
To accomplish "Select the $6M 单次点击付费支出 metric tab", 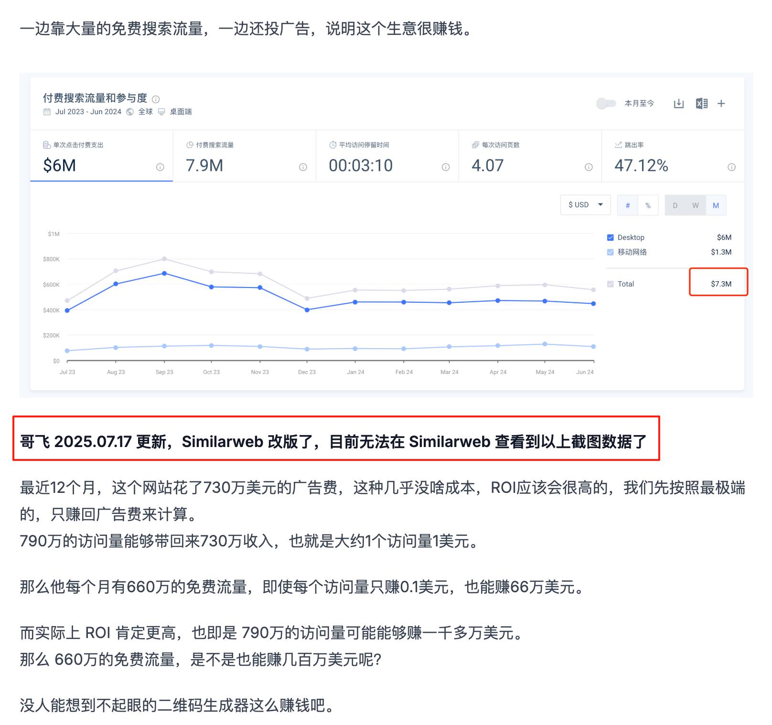I will tap(102, 156).
